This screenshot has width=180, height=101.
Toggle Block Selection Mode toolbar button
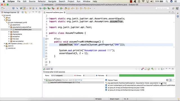point(33,8)
